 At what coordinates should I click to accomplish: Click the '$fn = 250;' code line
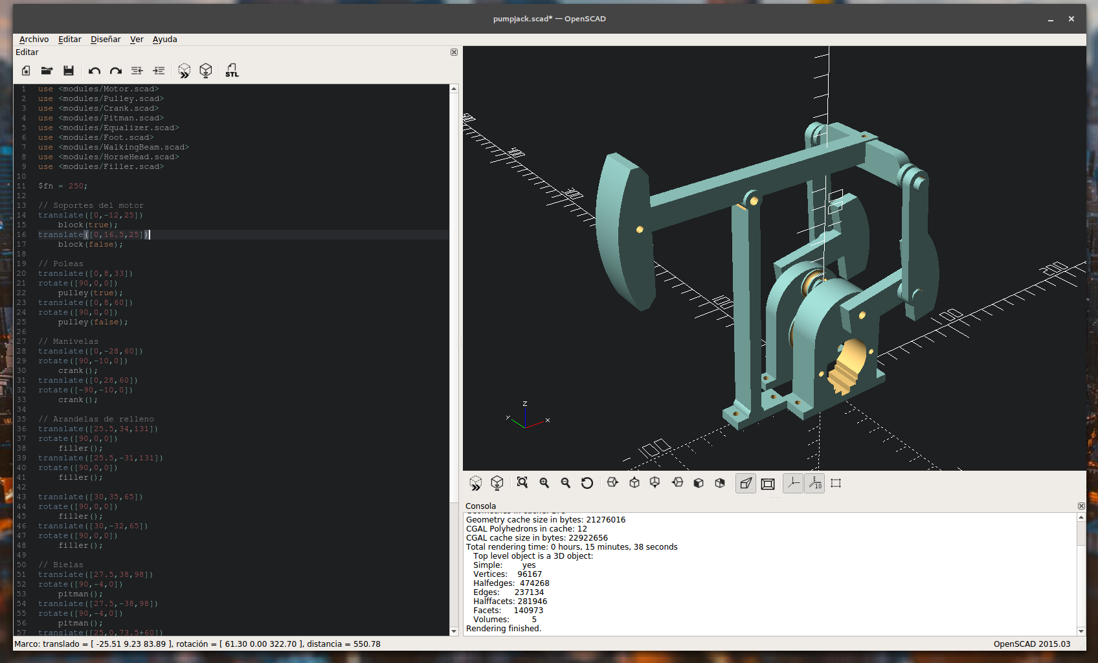(63, 186)
